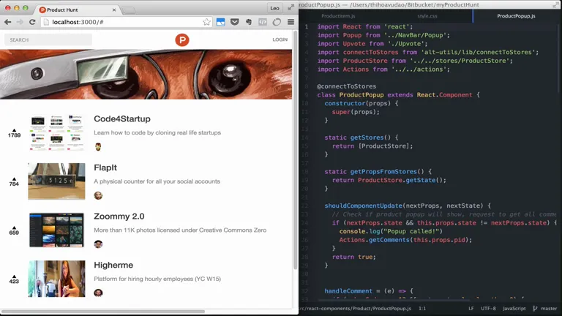Click the fox banner image
The image size is (562, 316).
coord(146,74)
